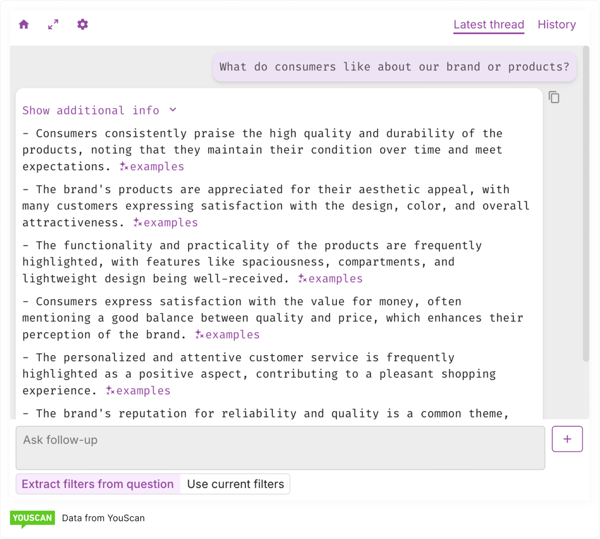Screen dimensions: 600x539
Task: Select Use current filters option
Action: [x=235, y=484]
